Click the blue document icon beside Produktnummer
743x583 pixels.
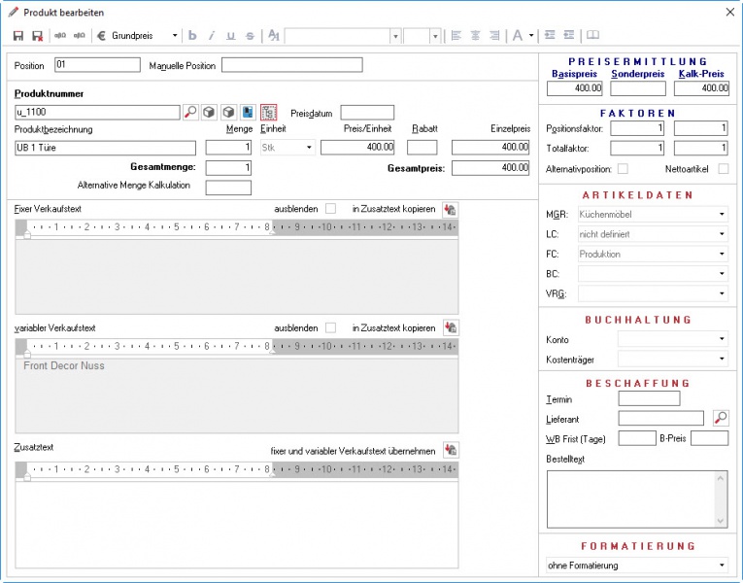[248, 113]
